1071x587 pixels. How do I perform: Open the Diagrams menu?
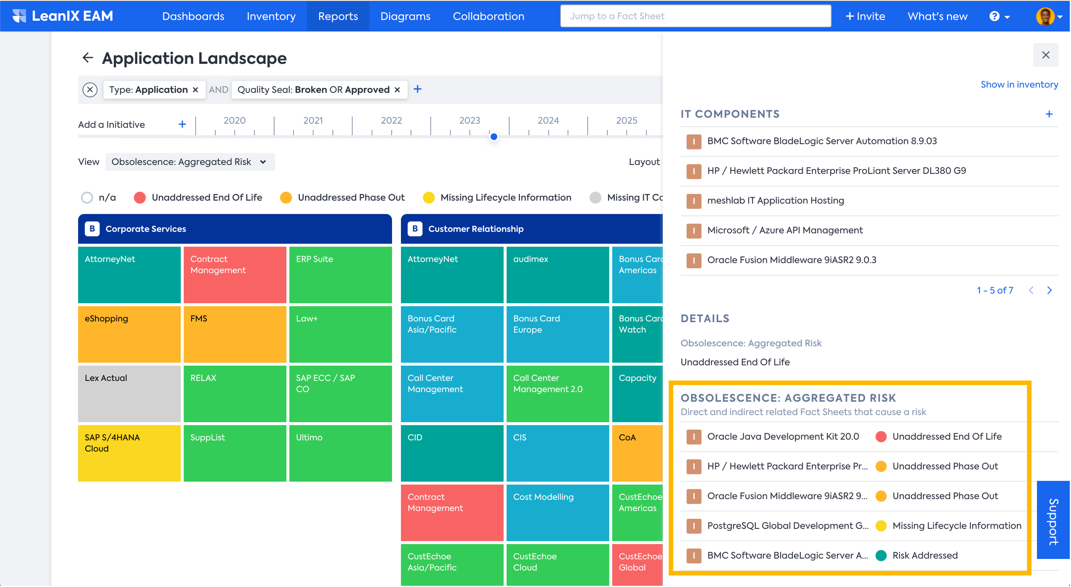(405, 16)
